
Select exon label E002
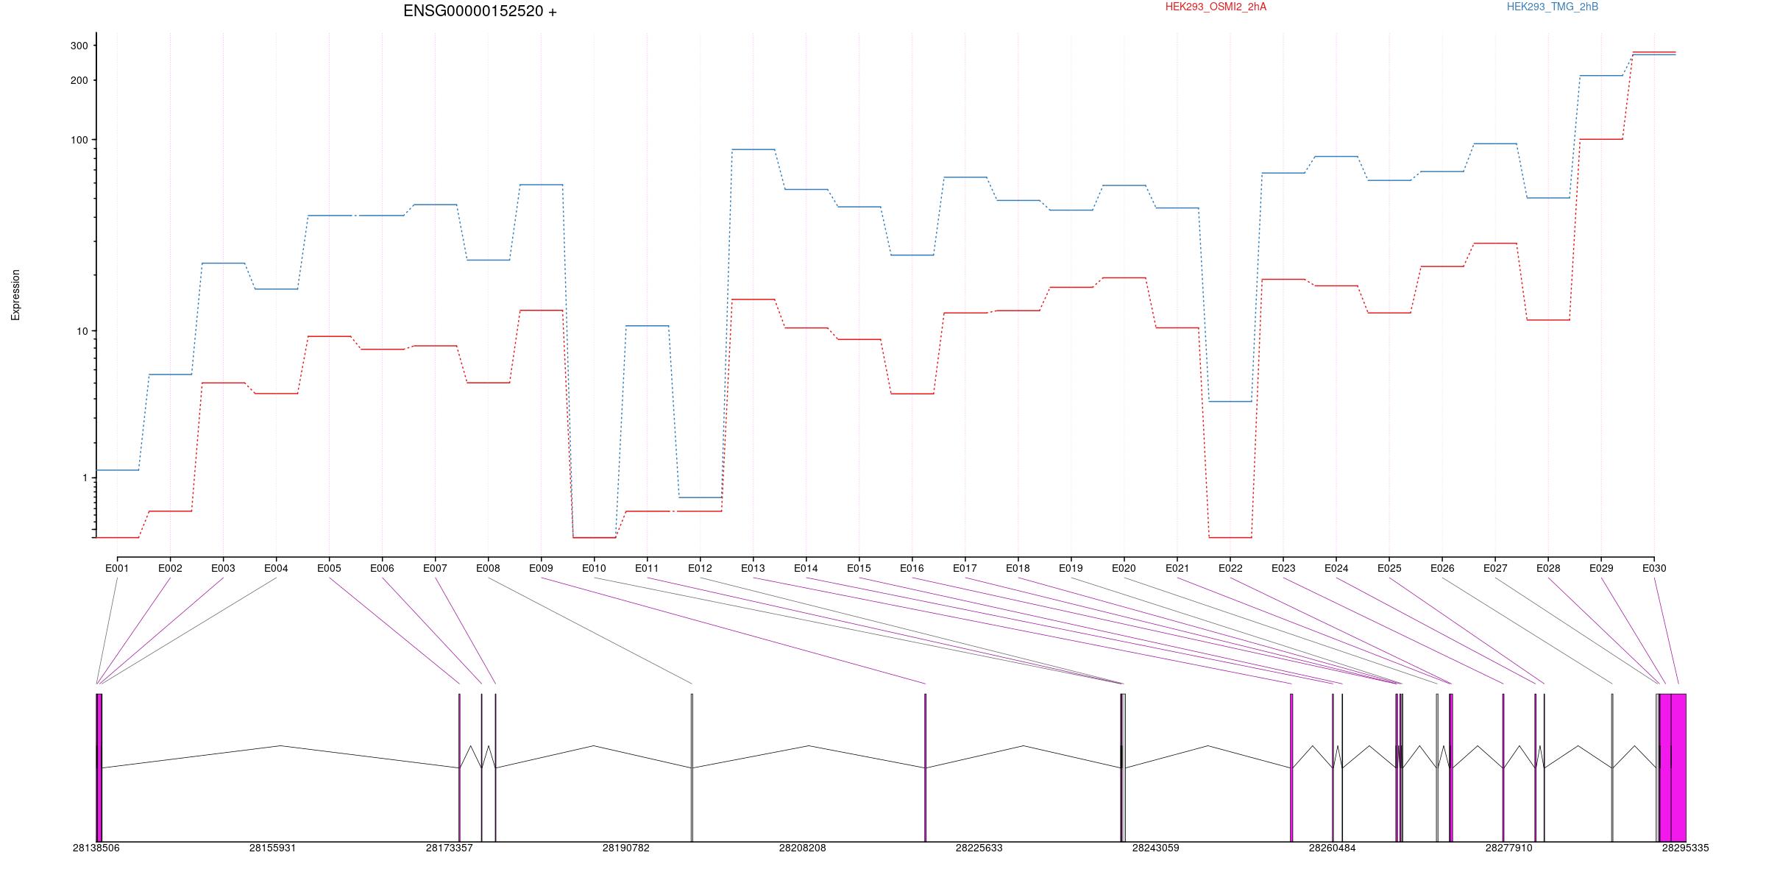coord(170,568)
